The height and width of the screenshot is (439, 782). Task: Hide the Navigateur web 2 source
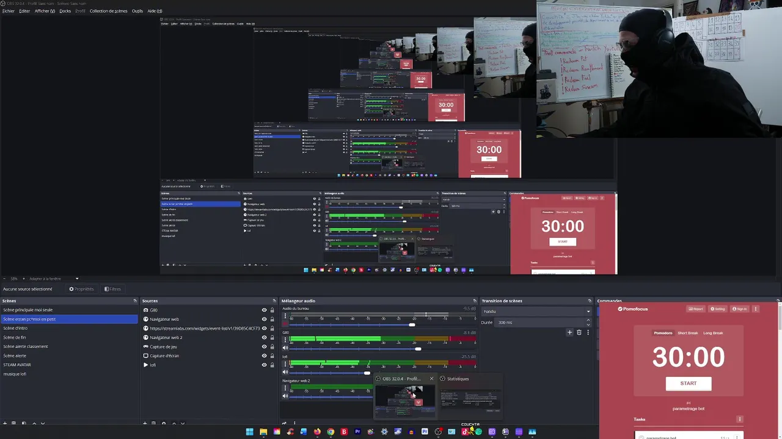[264, 337]
